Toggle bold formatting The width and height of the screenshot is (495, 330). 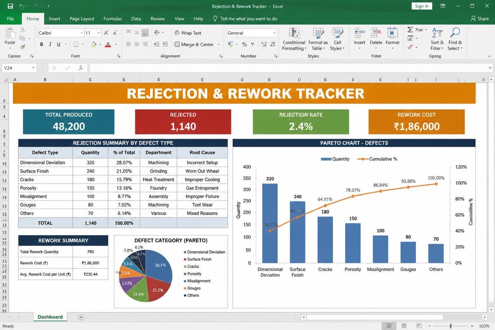point(42,45)
